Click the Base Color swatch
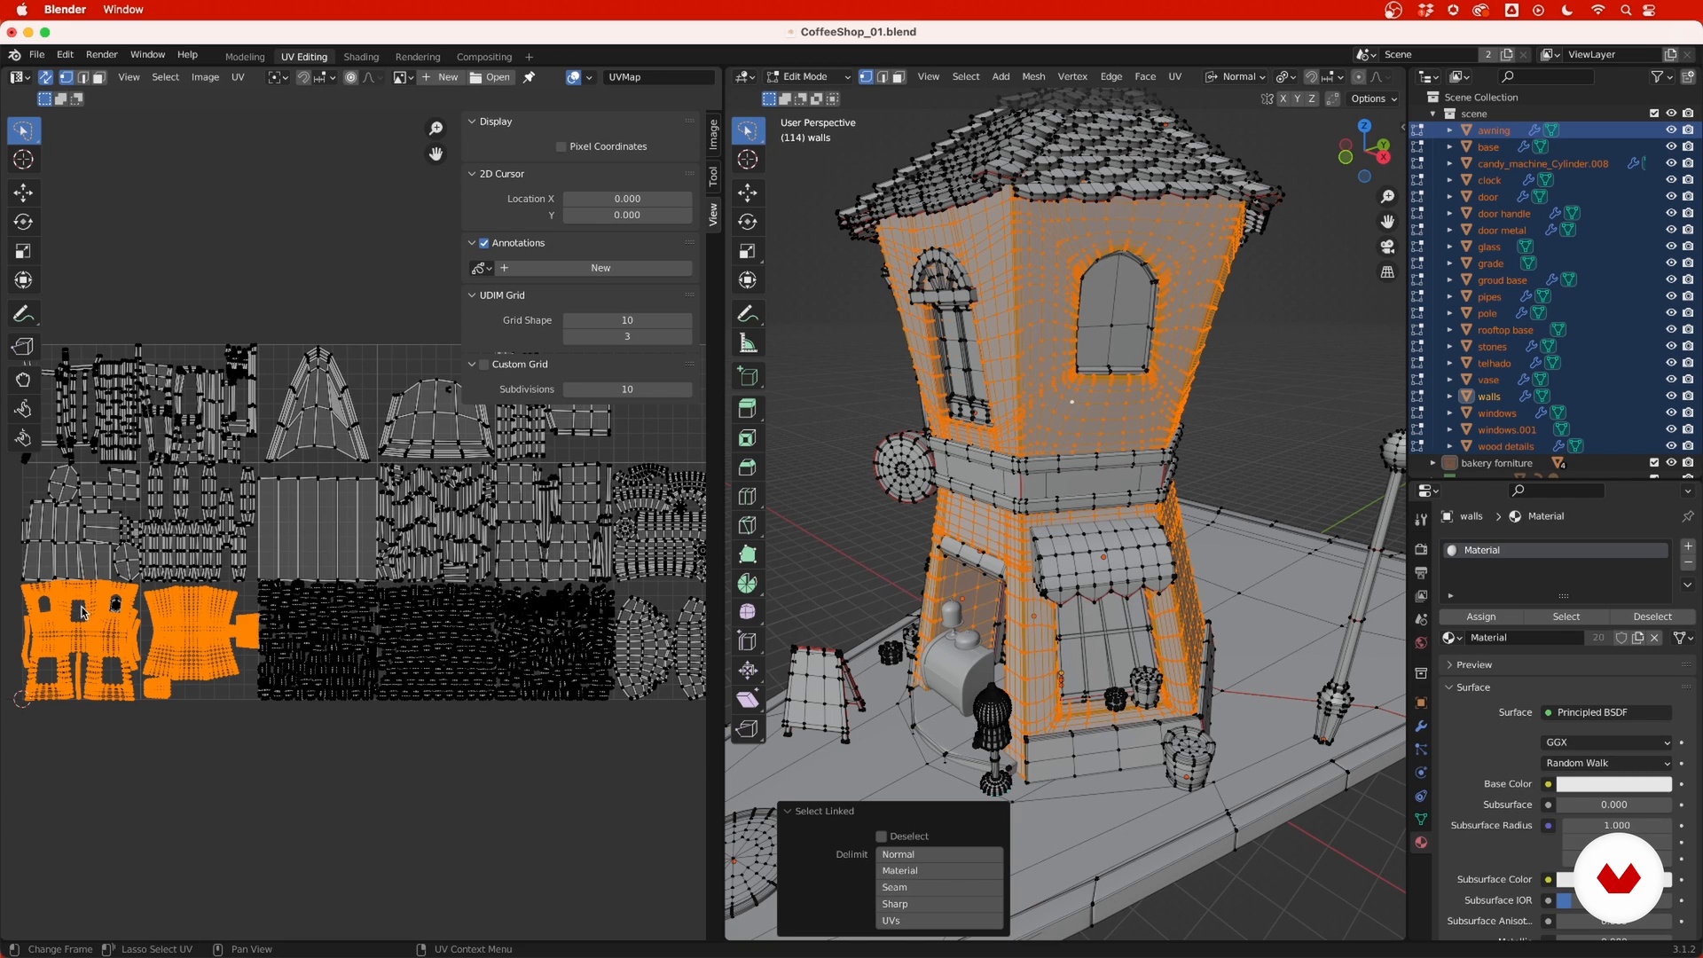Image resolution: width=1703 pixels, height=958 pixels. pos(1613,784)
